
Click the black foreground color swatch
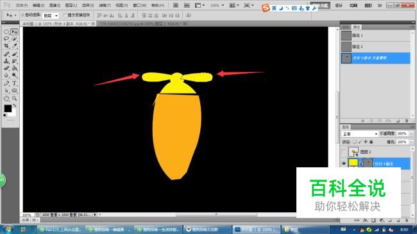(x=8, y=108)
